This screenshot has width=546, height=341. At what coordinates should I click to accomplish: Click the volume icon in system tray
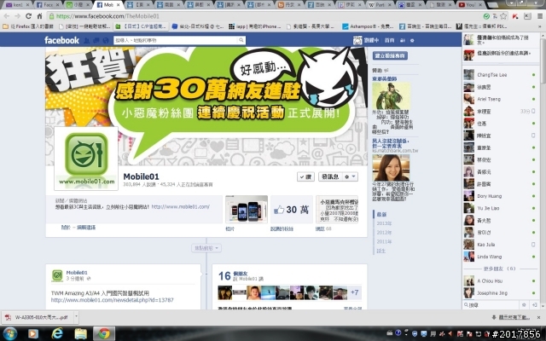coord(450,333)
